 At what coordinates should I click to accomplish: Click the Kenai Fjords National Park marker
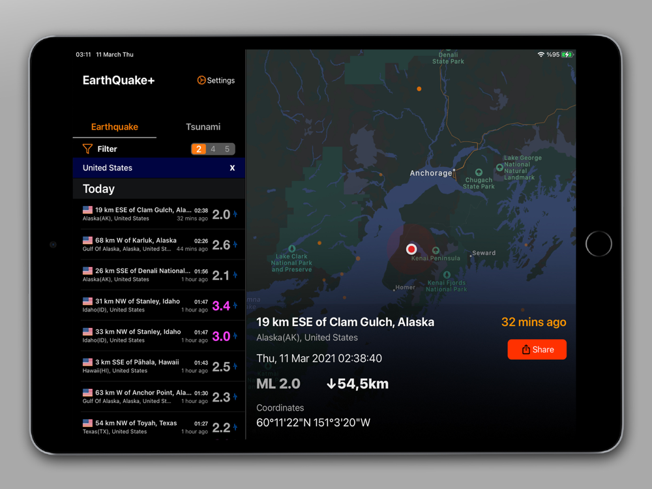point(447,275)
